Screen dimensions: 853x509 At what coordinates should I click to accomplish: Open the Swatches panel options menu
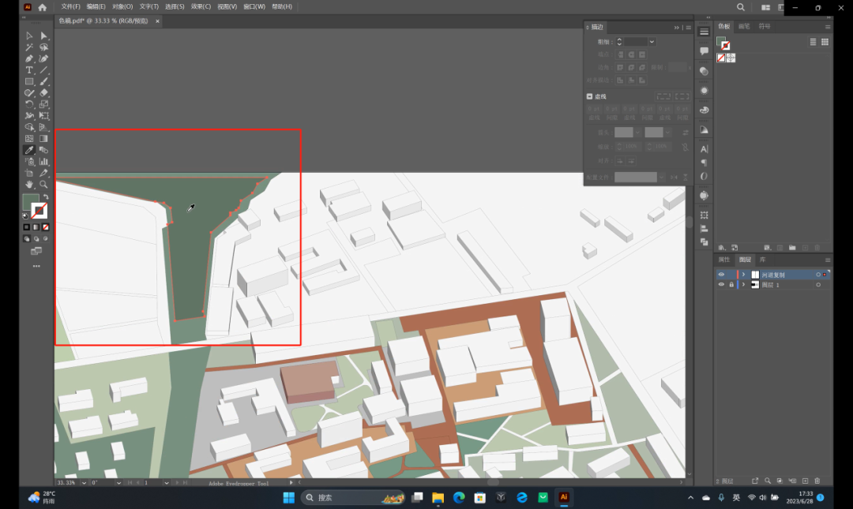click(x=828, y=27)
